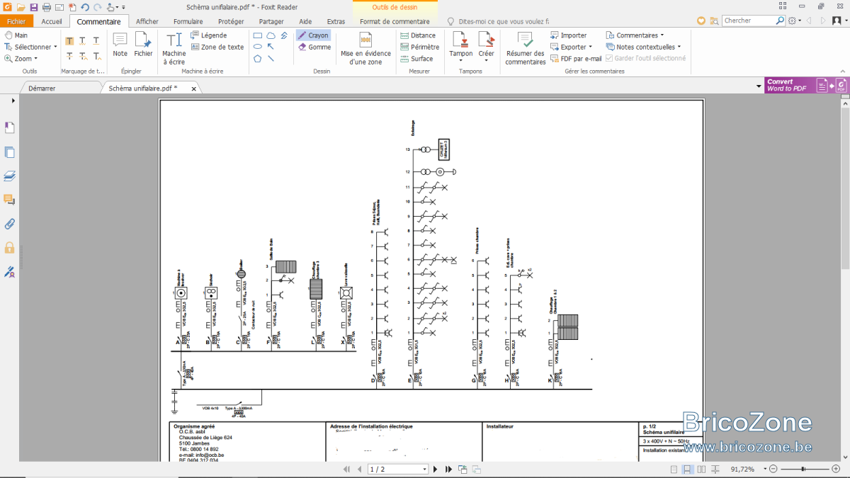Open the security lock panel
The width and height of the screenshot is (850, 478).
tap(10, 247)
